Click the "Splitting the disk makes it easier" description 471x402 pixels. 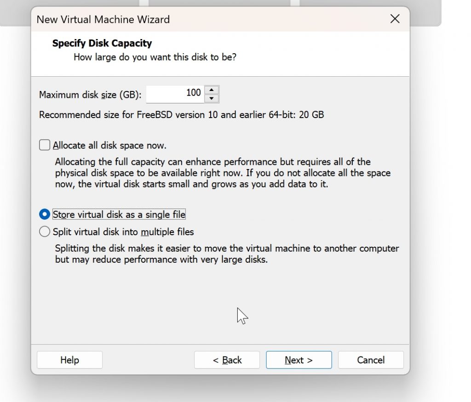coord(227,254)
